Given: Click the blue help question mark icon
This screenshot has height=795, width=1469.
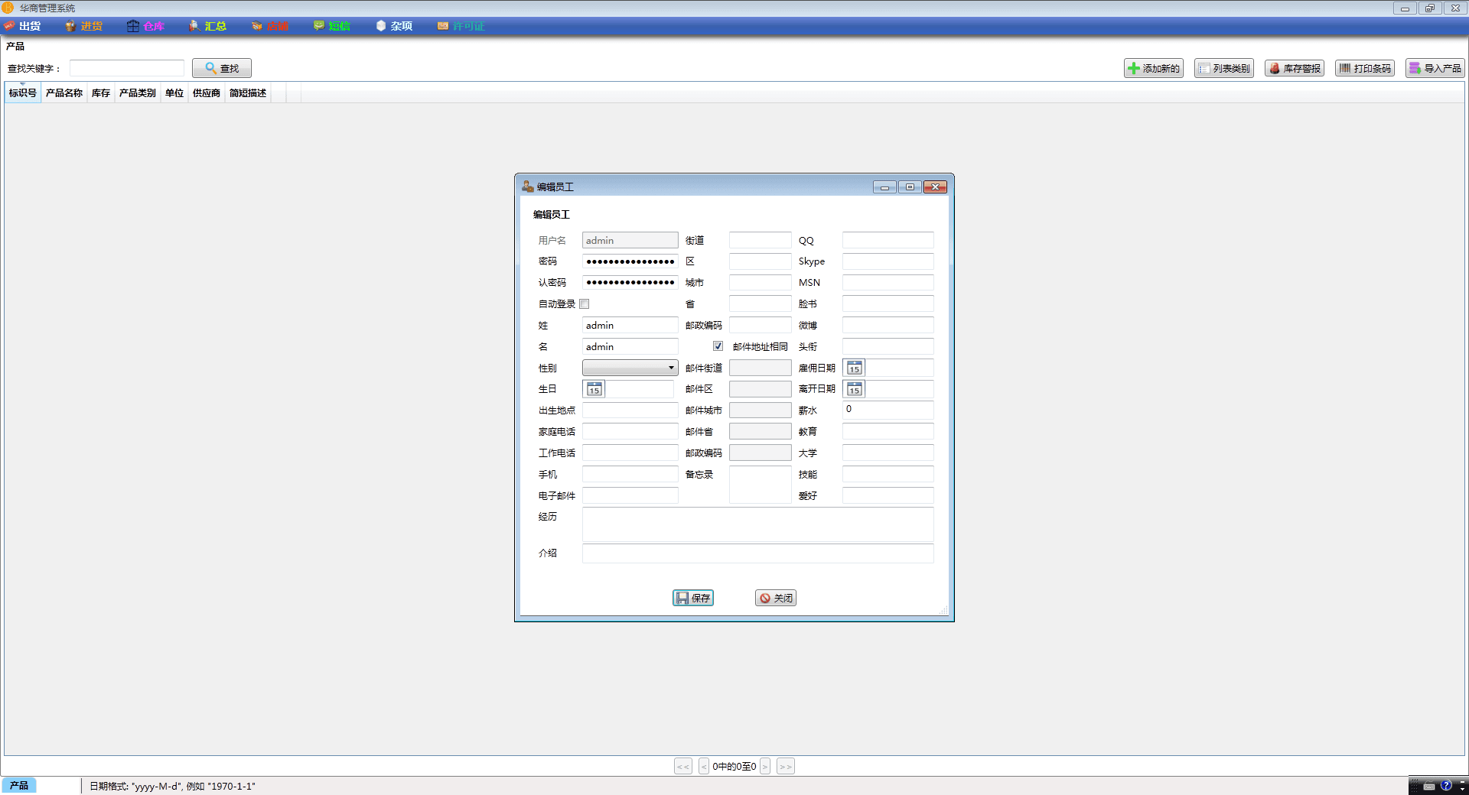Looking at the screenshot, I should tap(1446, 785).
